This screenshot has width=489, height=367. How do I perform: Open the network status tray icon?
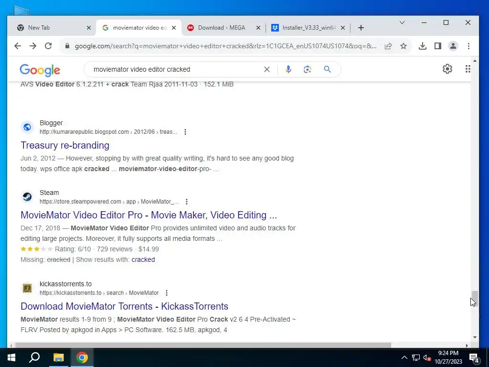pyautogui.click(x=416, y=357)
